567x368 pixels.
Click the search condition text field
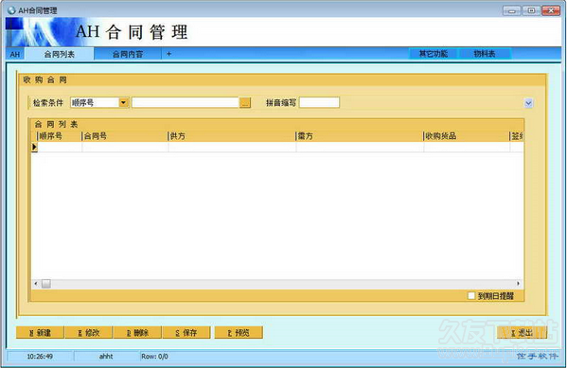tap(186, 103)
